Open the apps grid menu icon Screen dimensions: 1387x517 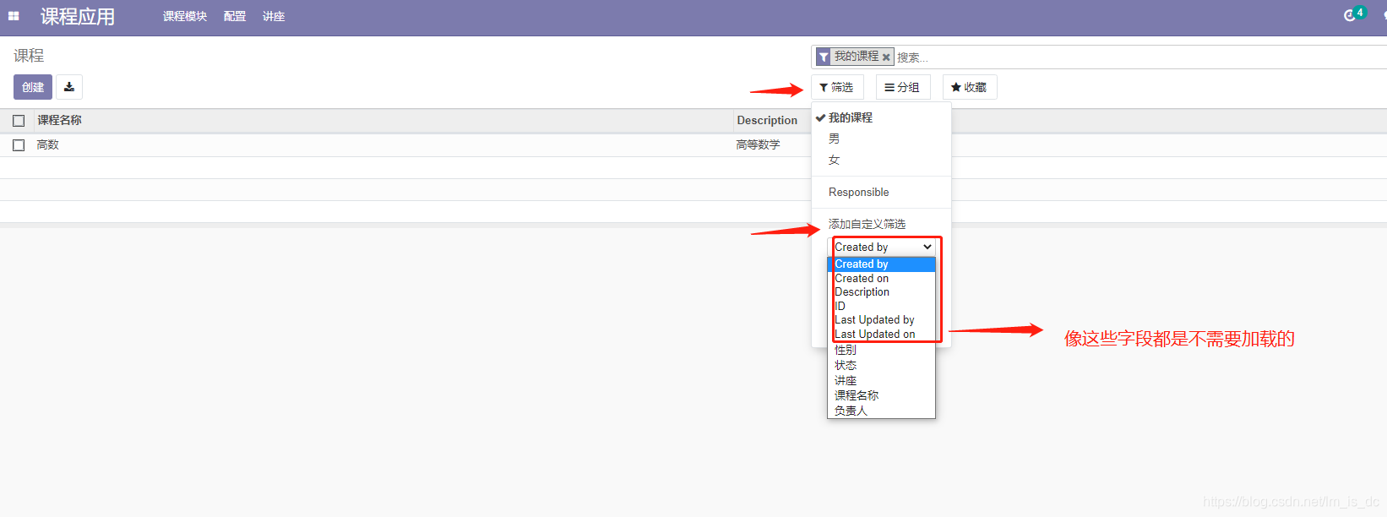[x=14, y=16]
